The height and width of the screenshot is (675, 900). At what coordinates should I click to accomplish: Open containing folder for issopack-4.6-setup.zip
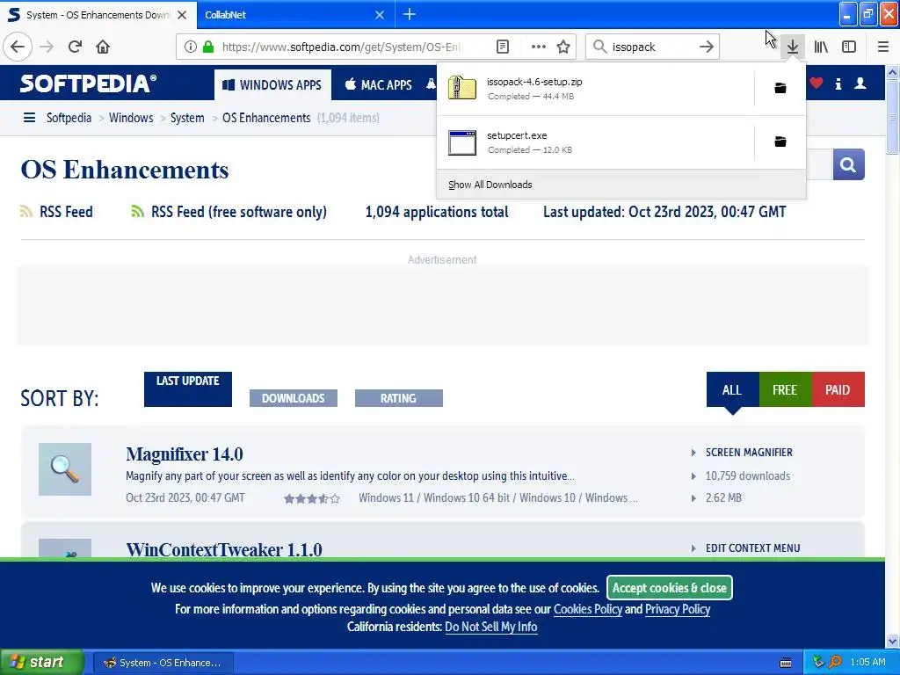pos(780,88)
